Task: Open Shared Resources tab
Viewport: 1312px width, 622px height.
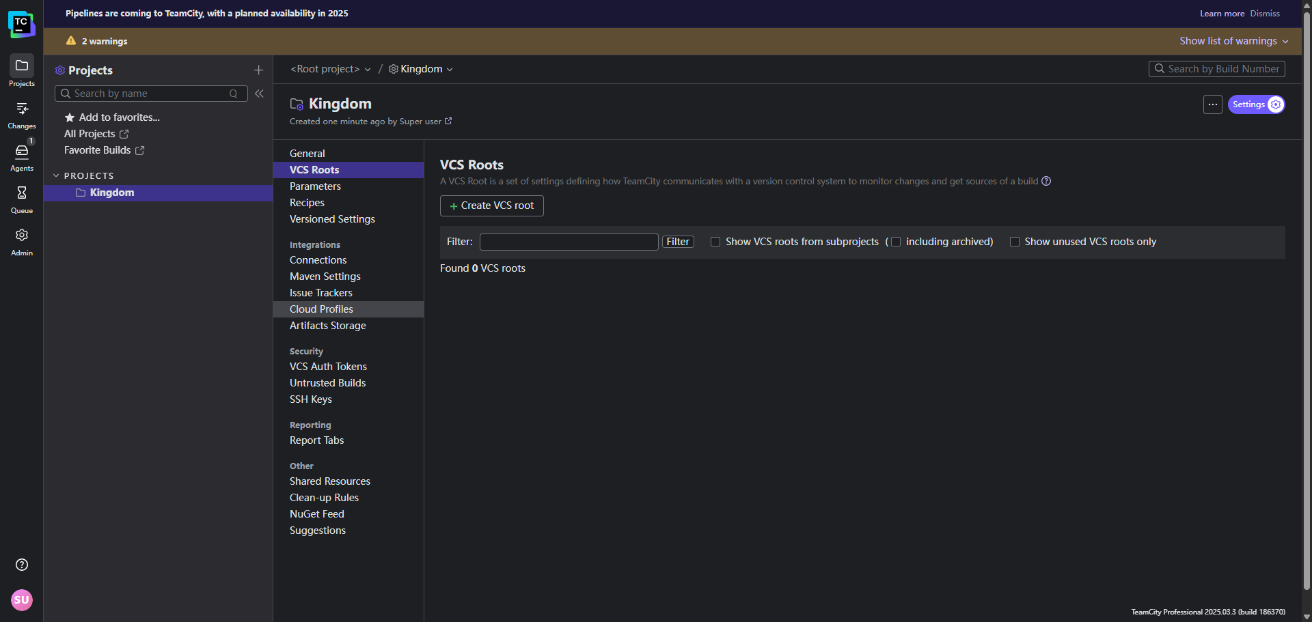Action: coord(348,481)
